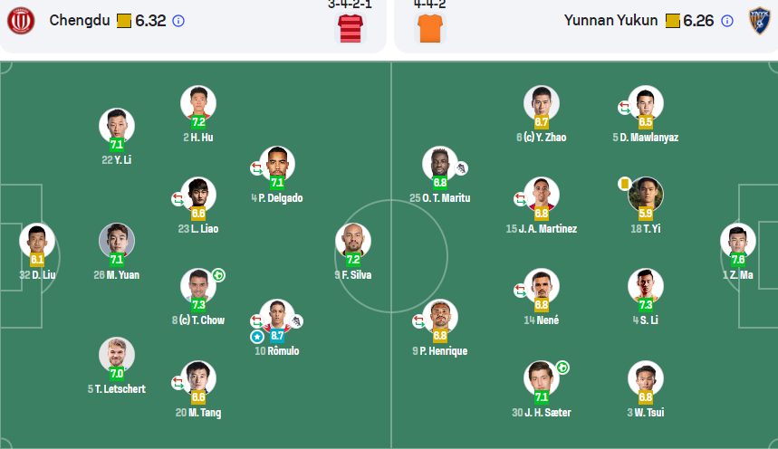This screenshot has width=778, height=449.
Task: Click the yellow card icon on T. Yi
Action: tap(625, 183)
